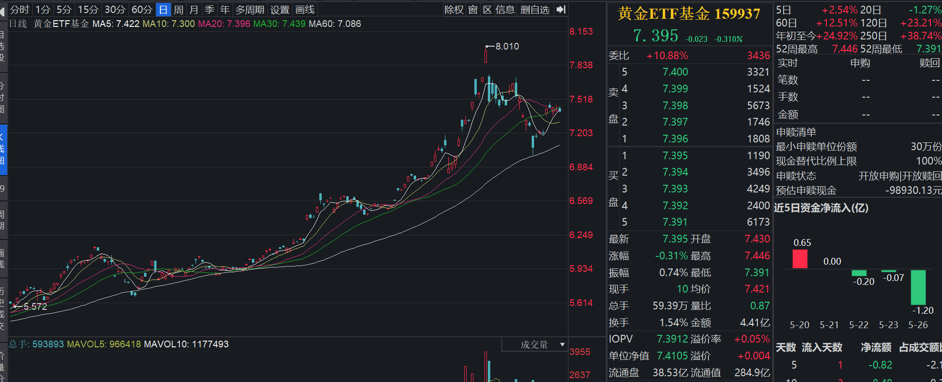Viewport: 942px width, 382px height.
Task: Select the 画线 drawing tool
Action: (305, 10)
